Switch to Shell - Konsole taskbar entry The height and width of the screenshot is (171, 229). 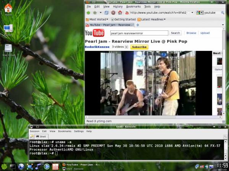point(73,169)
